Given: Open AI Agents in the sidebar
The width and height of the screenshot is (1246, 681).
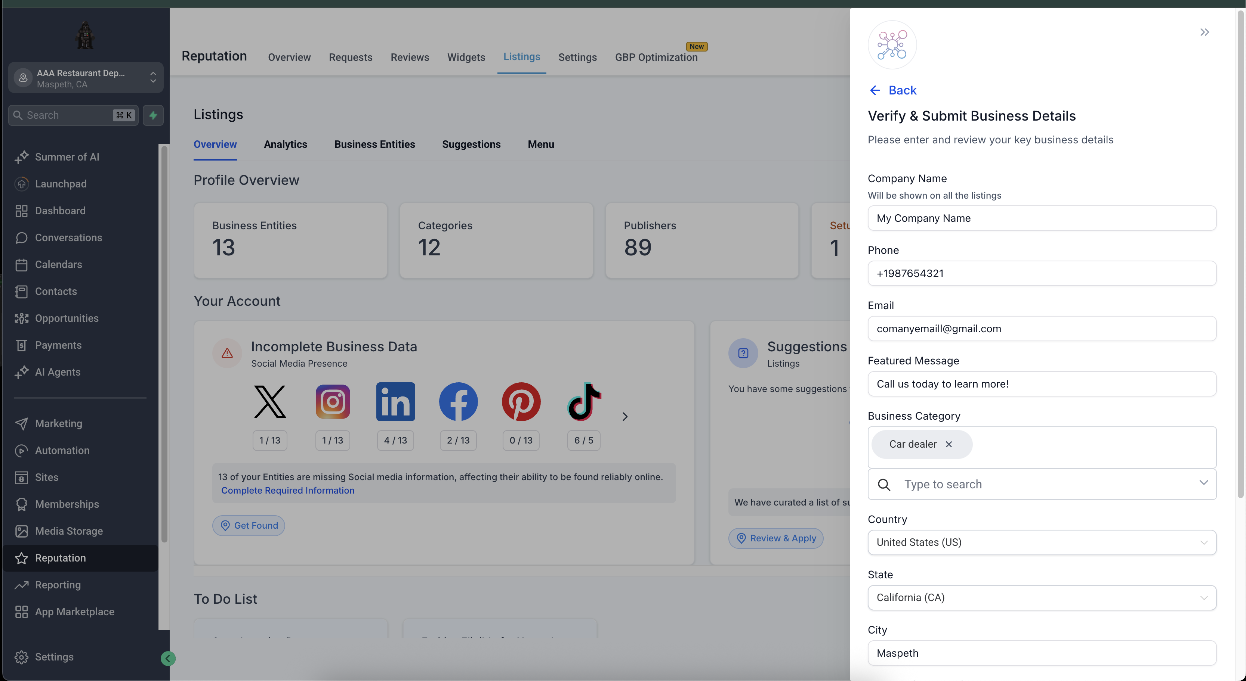Looking at the screenshot, I should [58, 371].
